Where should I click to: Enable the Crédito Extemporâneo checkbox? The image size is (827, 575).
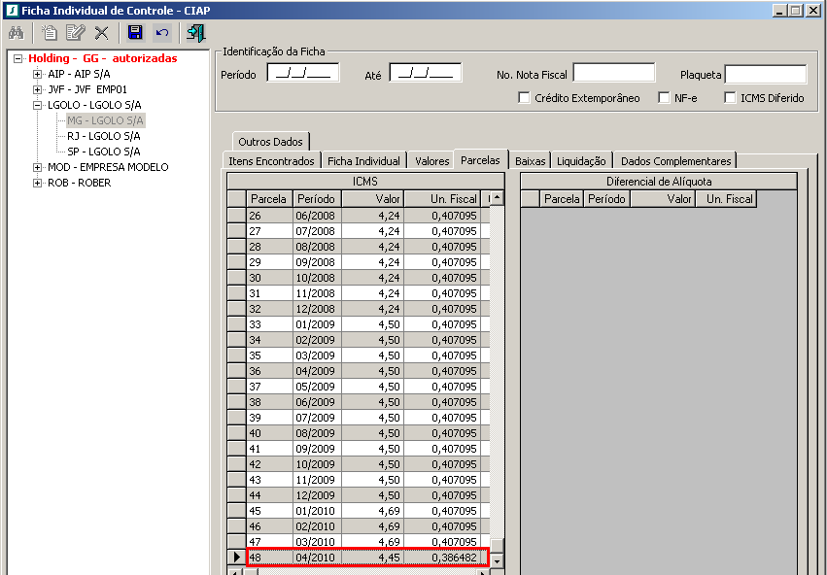pos(525,98)
